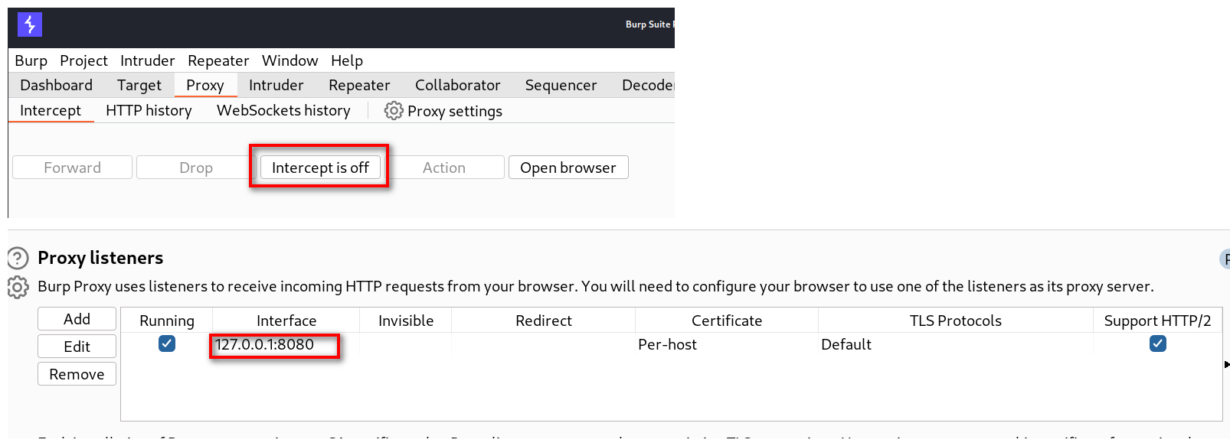Go to the Collaborator tab
The height and width of the screenshot is (446, 1230).
pyautogui.click(x=457, y=85)
